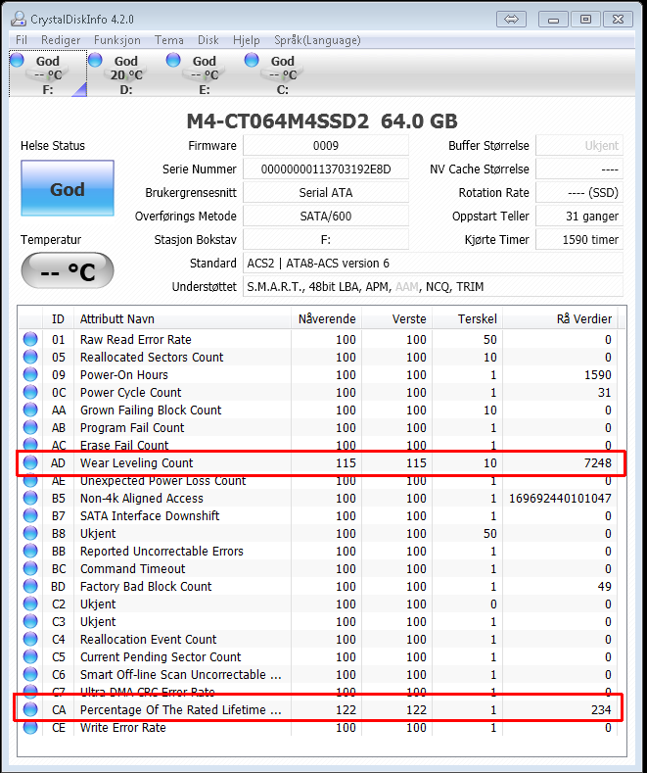Select the F: drive tab

click(x=48, y=73)
